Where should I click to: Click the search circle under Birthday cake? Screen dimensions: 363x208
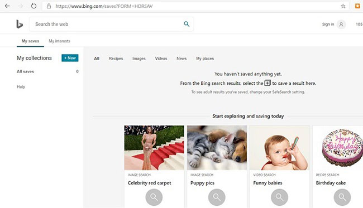[342, 197]
